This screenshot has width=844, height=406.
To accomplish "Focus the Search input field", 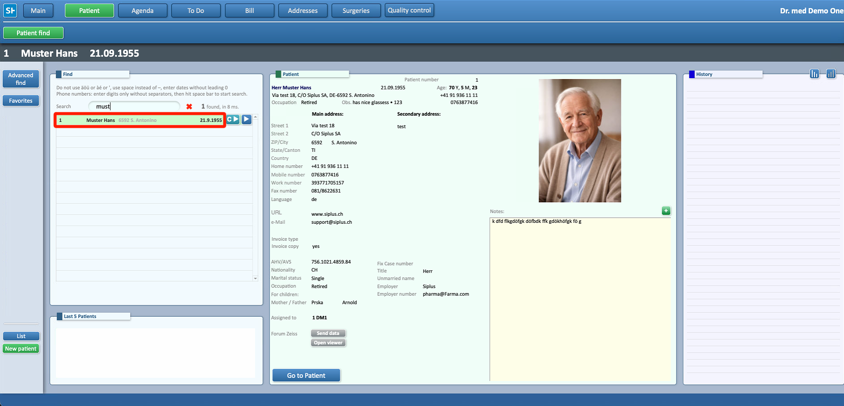I will 134,106.
